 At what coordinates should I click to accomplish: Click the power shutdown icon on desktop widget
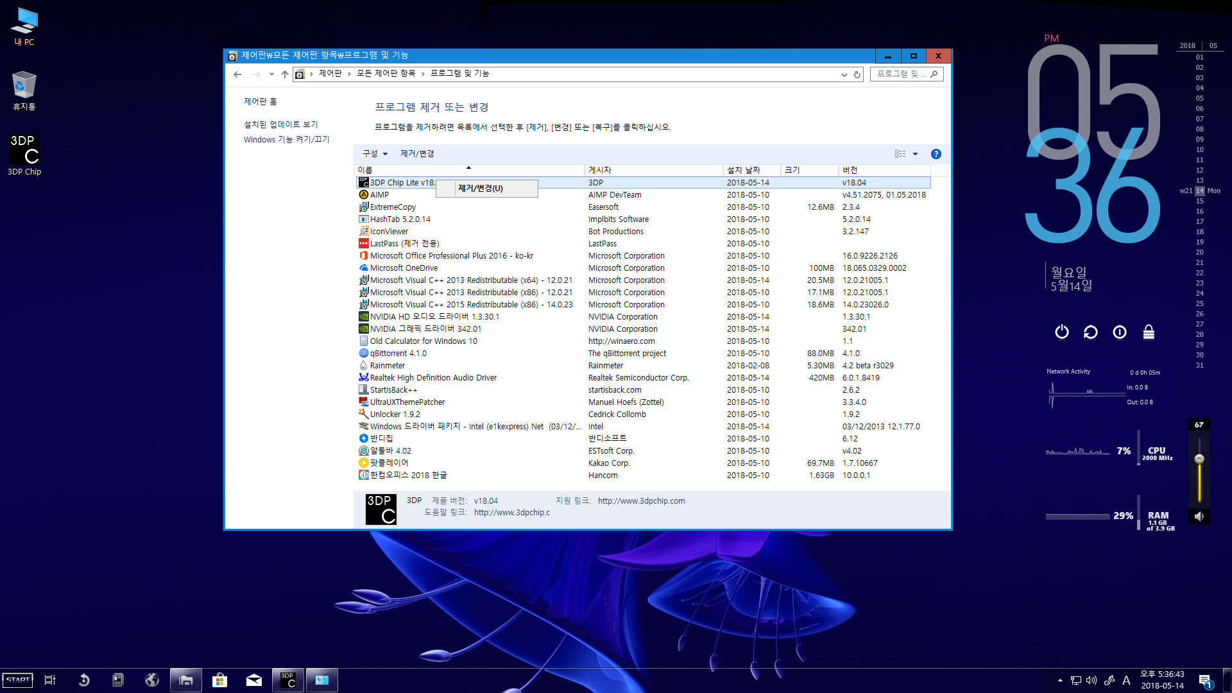[x=1062, y=332]
